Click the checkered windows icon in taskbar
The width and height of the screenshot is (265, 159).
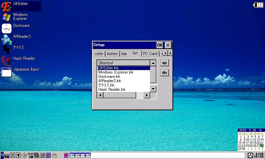pyautogui.click(x=36, y=155)
